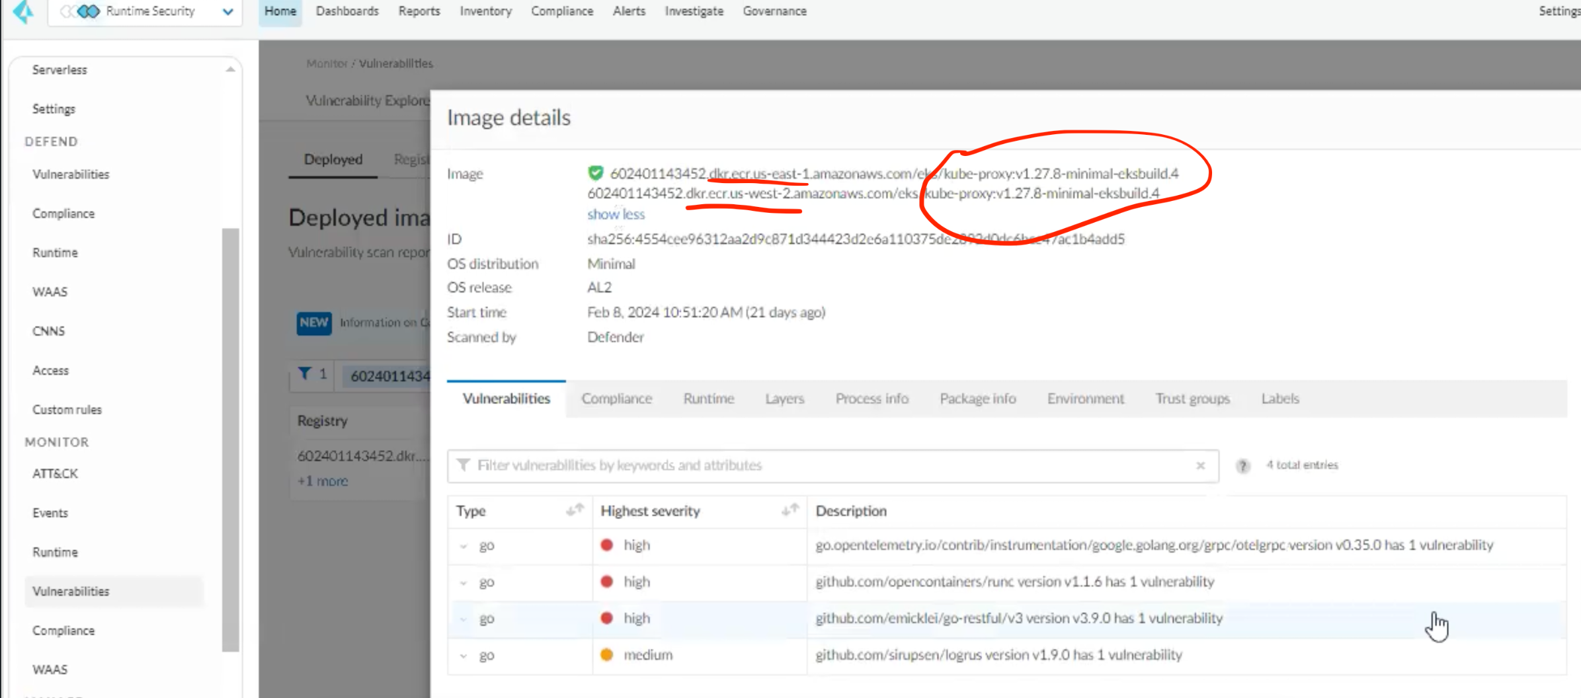Clear the vulnerabilities filter with X icon
Image resolution: width=1581 pixels, height=698 pixels.
(x=1200, y=465)
